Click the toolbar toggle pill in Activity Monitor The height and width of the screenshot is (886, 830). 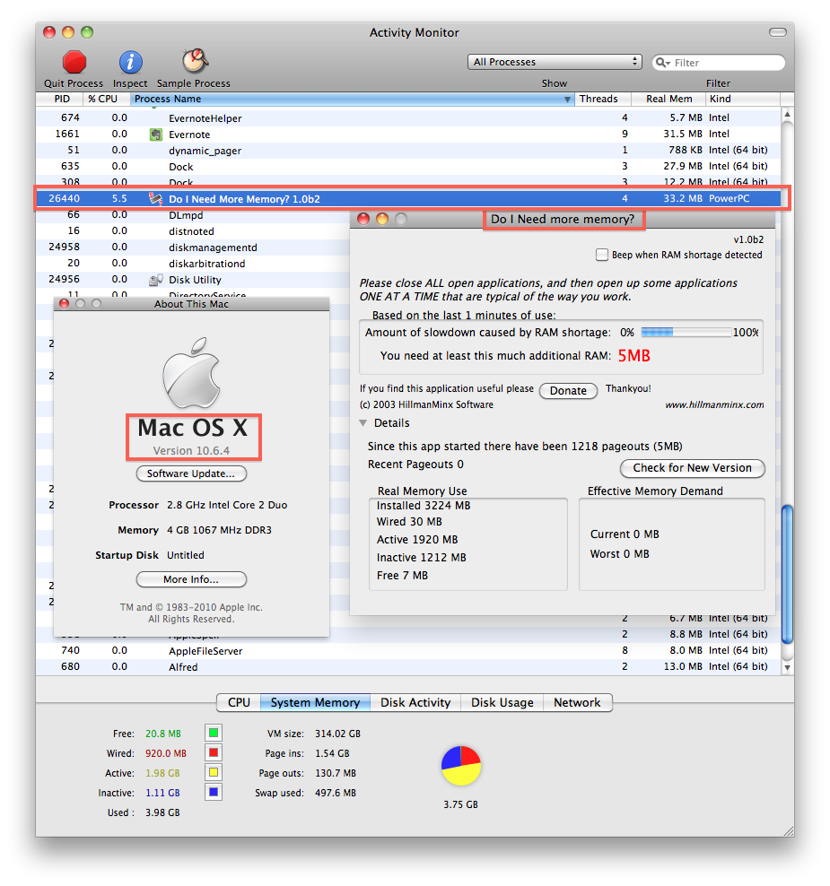[777, 32]
